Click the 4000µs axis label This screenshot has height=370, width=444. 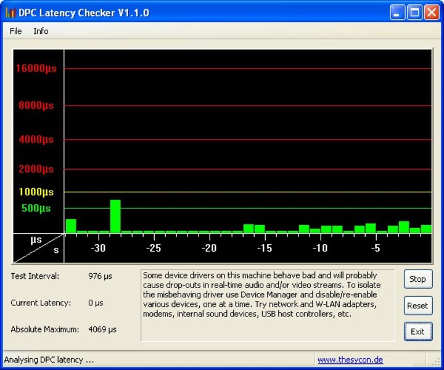point(36,139)
